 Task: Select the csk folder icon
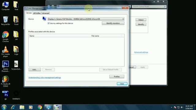click(x=16, y=35)
